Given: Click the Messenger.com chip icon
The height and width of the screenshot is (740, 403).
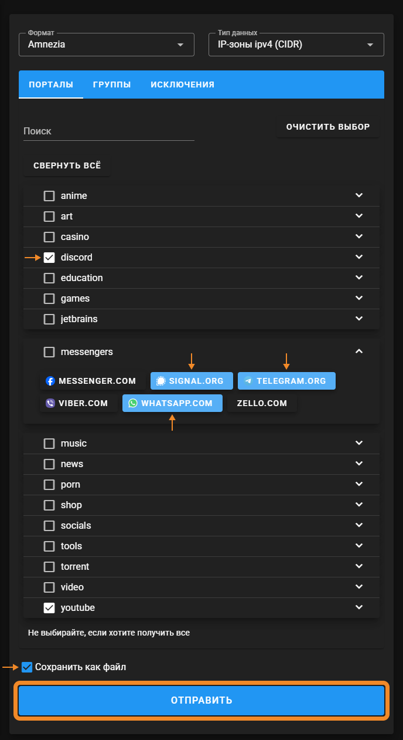Looking at the screenshot, I should point(50,381).
